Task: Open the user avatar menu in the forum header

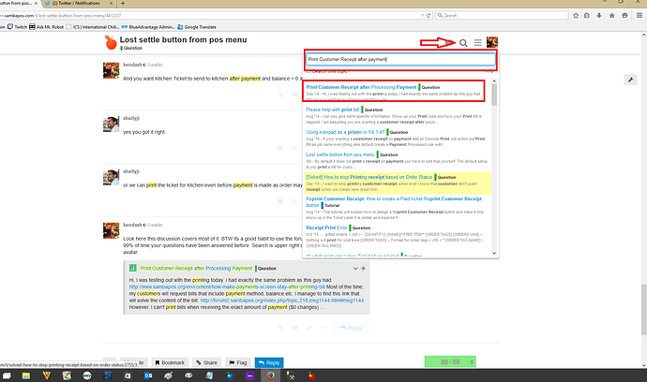Action: click(x=492, y=42)
